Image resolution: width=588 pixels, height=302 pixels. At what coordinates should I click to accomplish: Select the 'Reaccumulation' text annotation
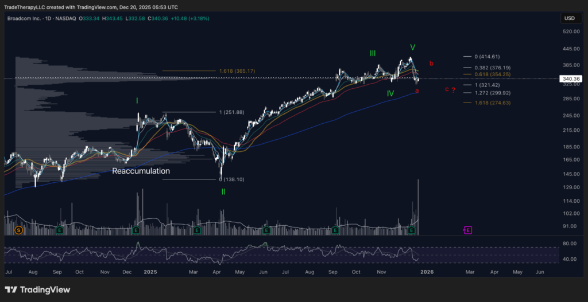(x=141, y=171)
